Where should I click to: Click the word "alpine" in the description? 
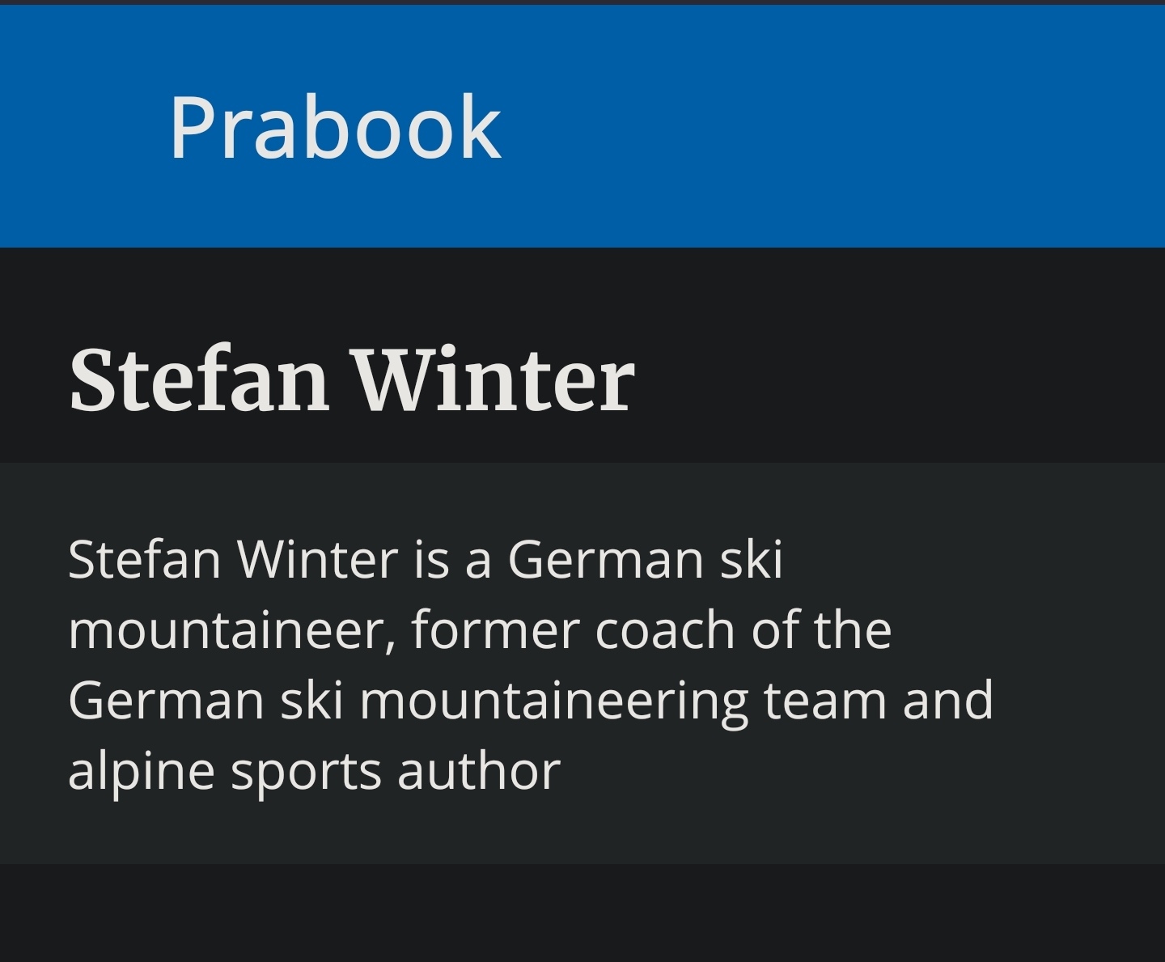click(141, 771)
